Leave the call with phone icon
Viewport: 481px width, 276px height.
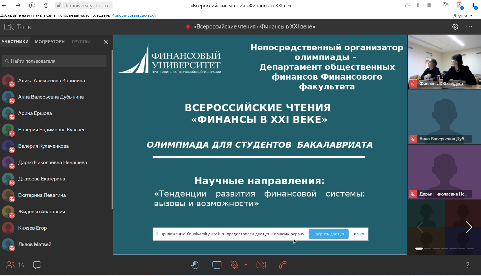click(283, 265)
